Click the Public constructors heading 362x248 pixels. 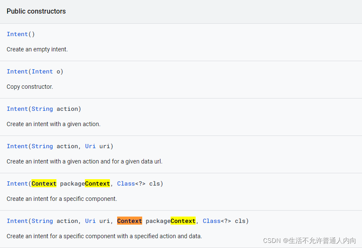click(36, 11)
